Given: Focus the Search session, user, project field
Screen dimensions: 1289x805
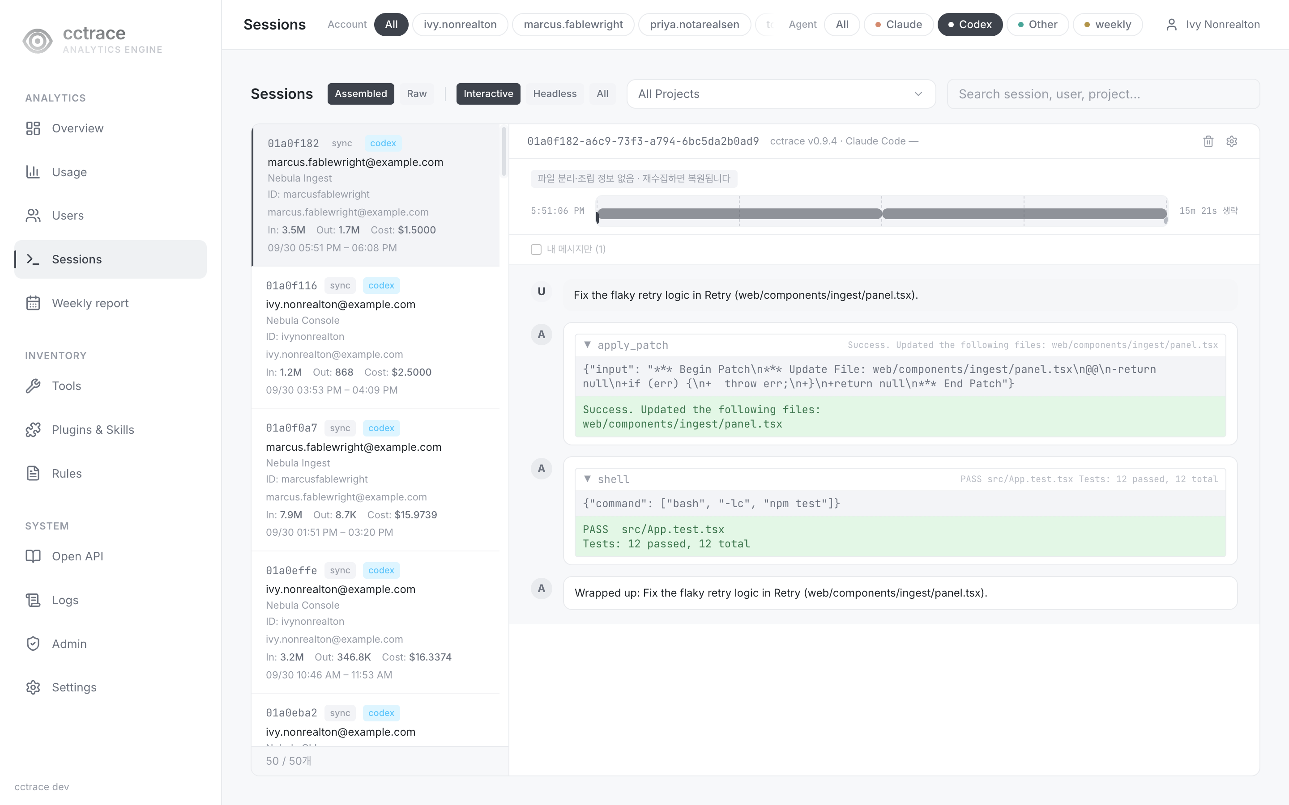Looking at the screenshot, I should coord(1103,94).
